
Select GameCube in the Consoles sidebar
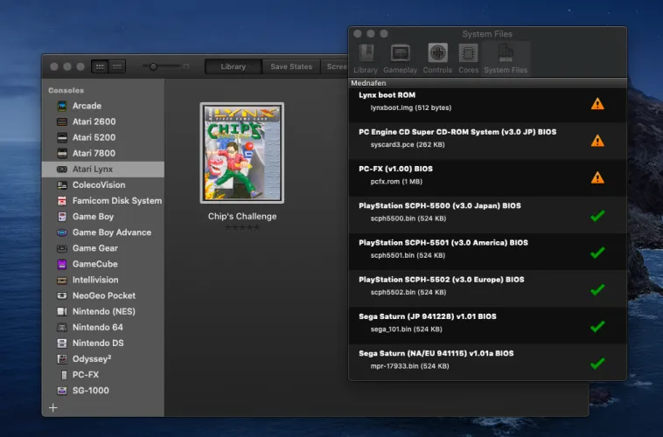pyautogui.click(x=94, y=264)
